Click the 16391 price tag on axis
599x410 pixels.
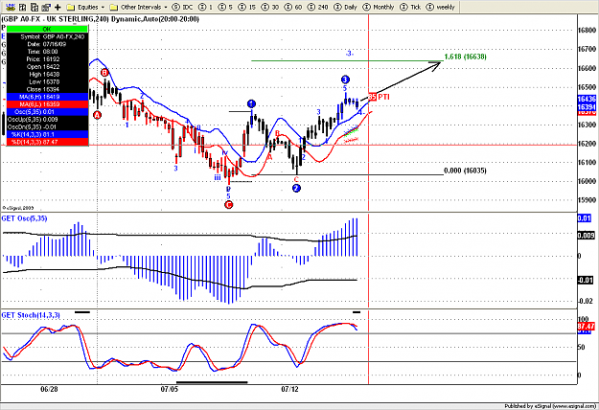[x=587, y=107]
